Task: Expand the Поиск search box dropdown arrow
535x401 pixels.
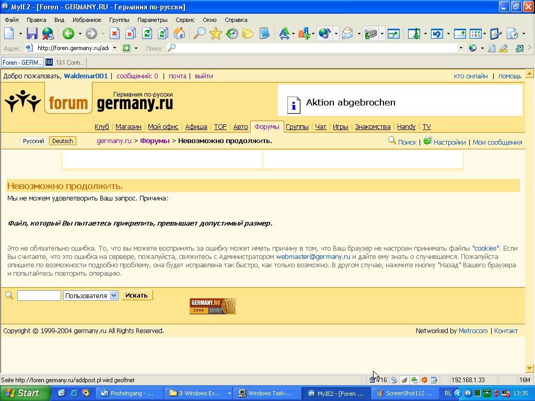Action: pyautogui.click(x=460, y=48)
